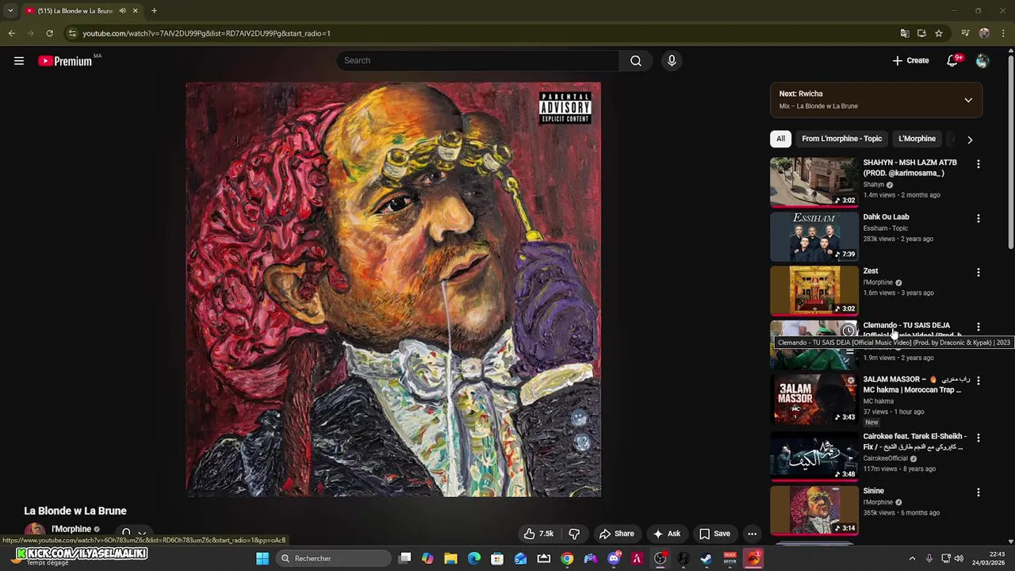Show hidden system tray icons chevron
1015x571 pixels.
click(x=912, y=558)
